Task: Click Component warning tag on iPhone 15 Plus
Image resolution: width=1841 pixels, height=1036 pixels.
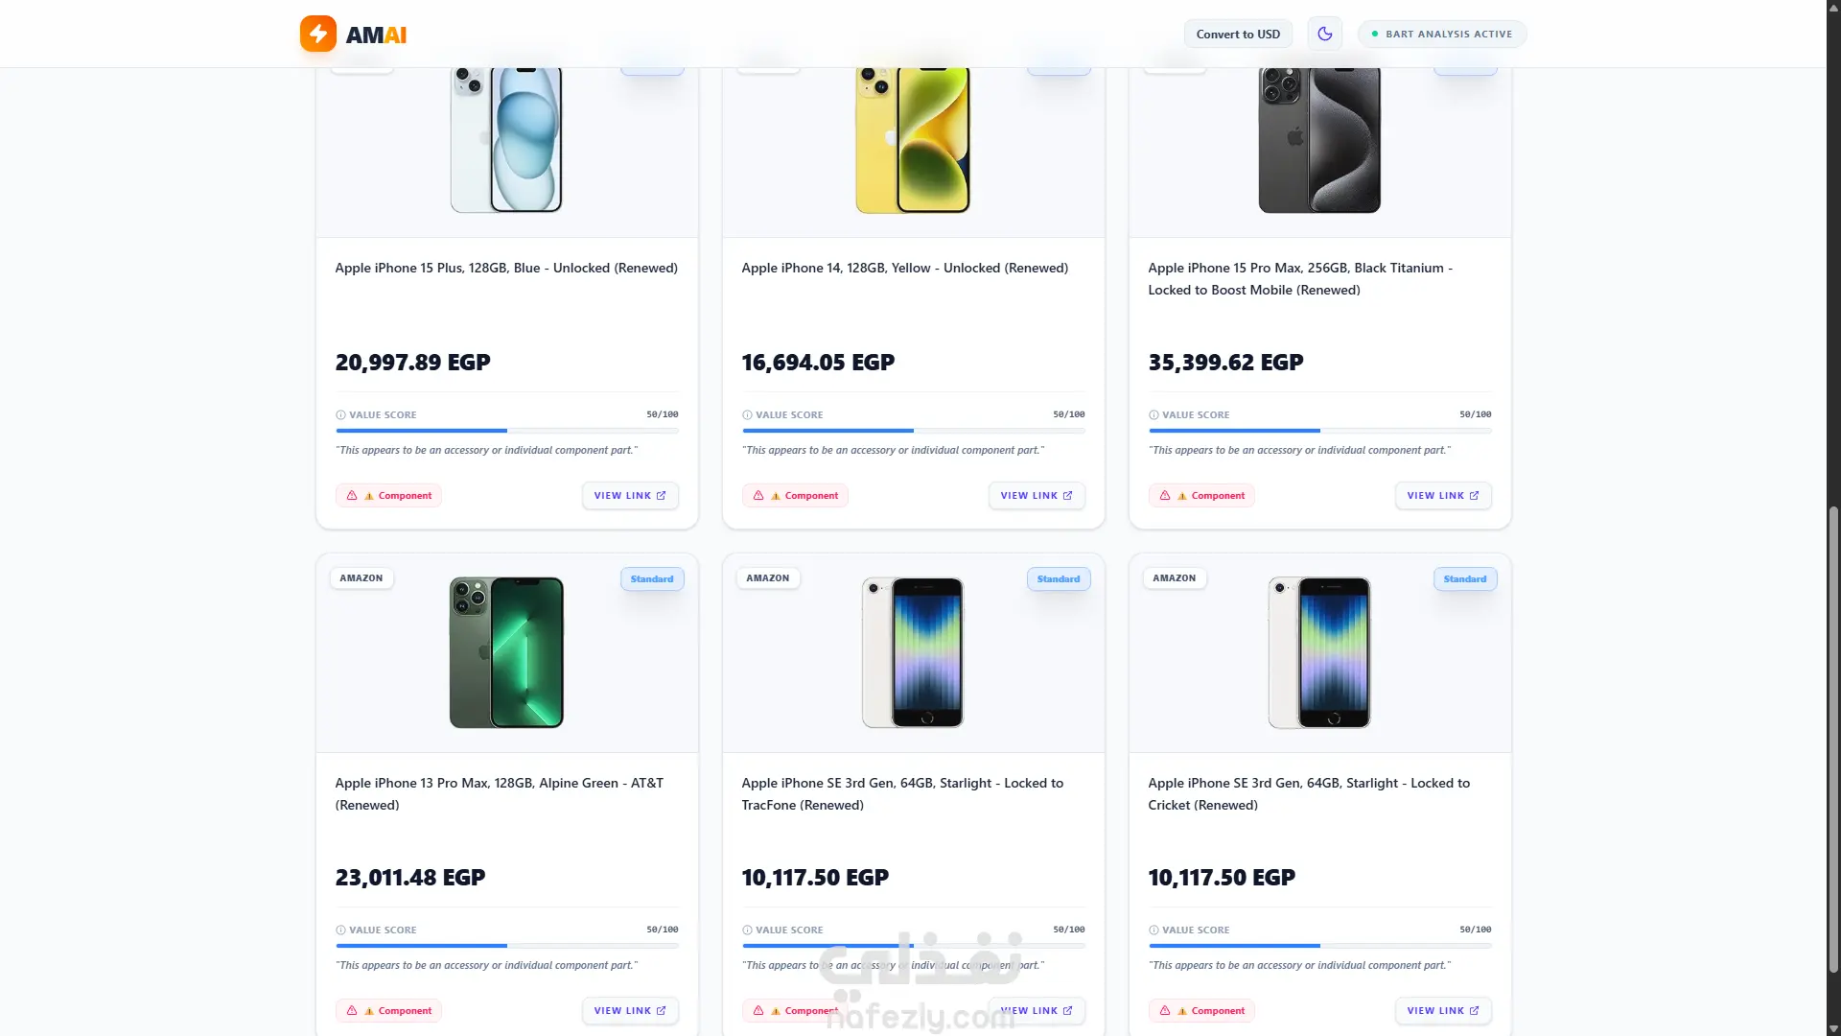Action: (388, 496)
